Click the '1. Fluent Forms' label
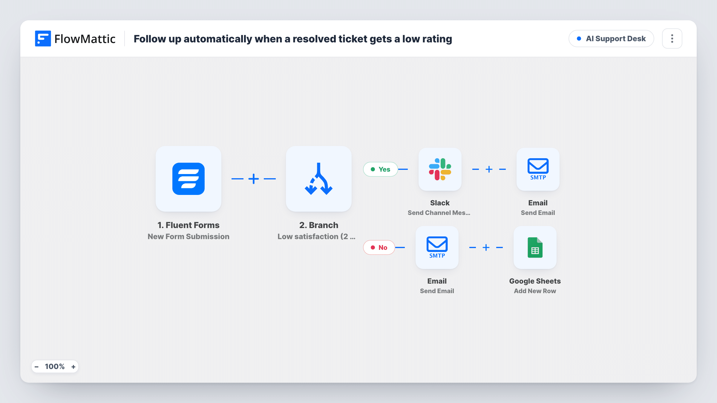 [189, 225]
